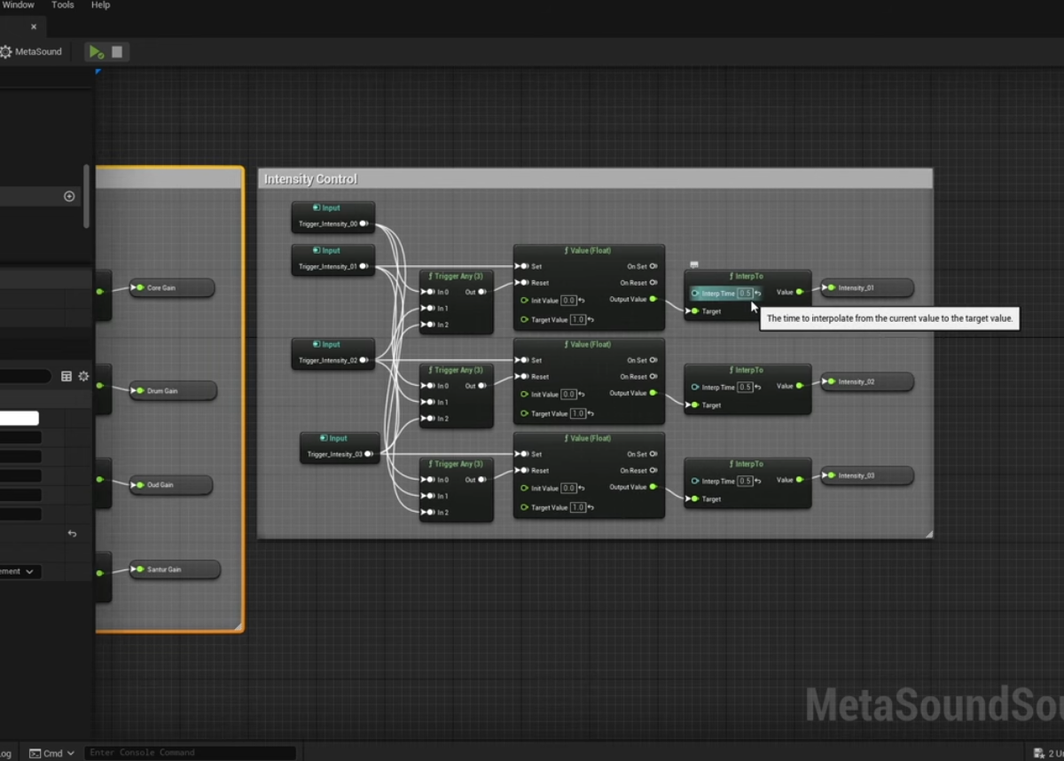Image resolution: width=1064 pixels, height=761 pixels.
Task: Click the grid view icon in the left panel
Action: coord(66,376)
